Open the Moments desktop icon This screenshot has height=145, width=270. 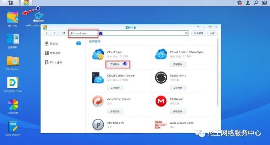(13, 105)
